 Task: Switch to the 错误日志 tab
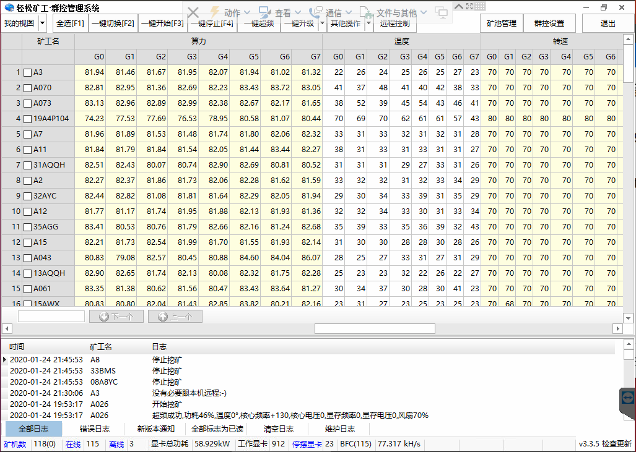coord(95,429)
